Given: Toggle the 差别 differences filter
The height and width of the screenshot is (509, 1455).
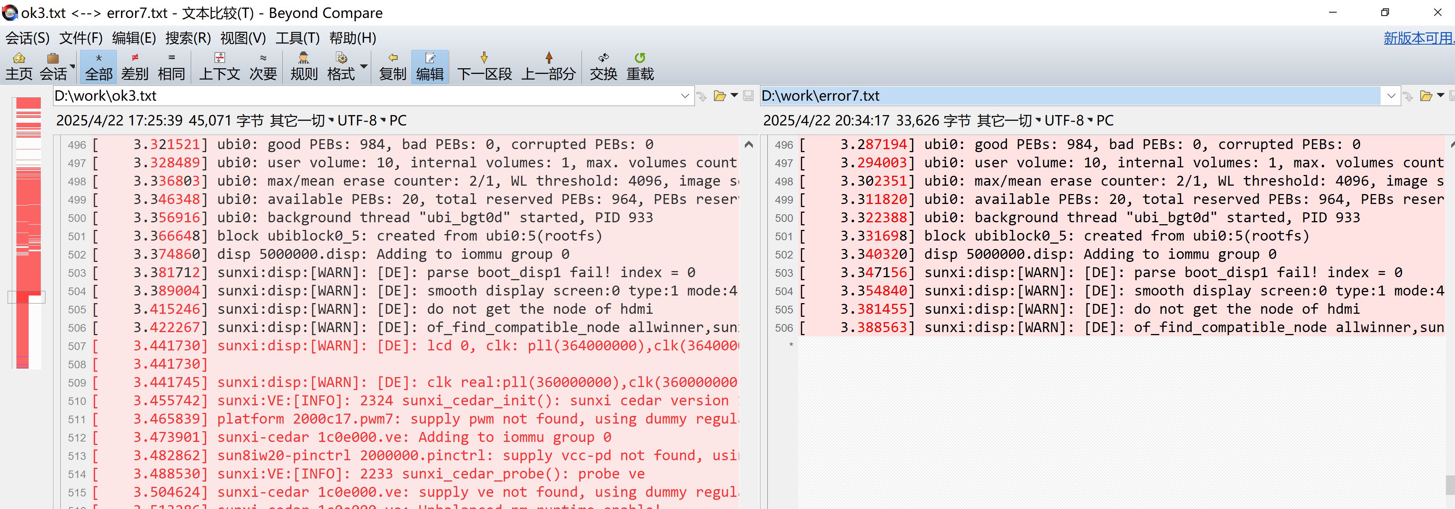Looking at the screenshot, I should point(134,67).
